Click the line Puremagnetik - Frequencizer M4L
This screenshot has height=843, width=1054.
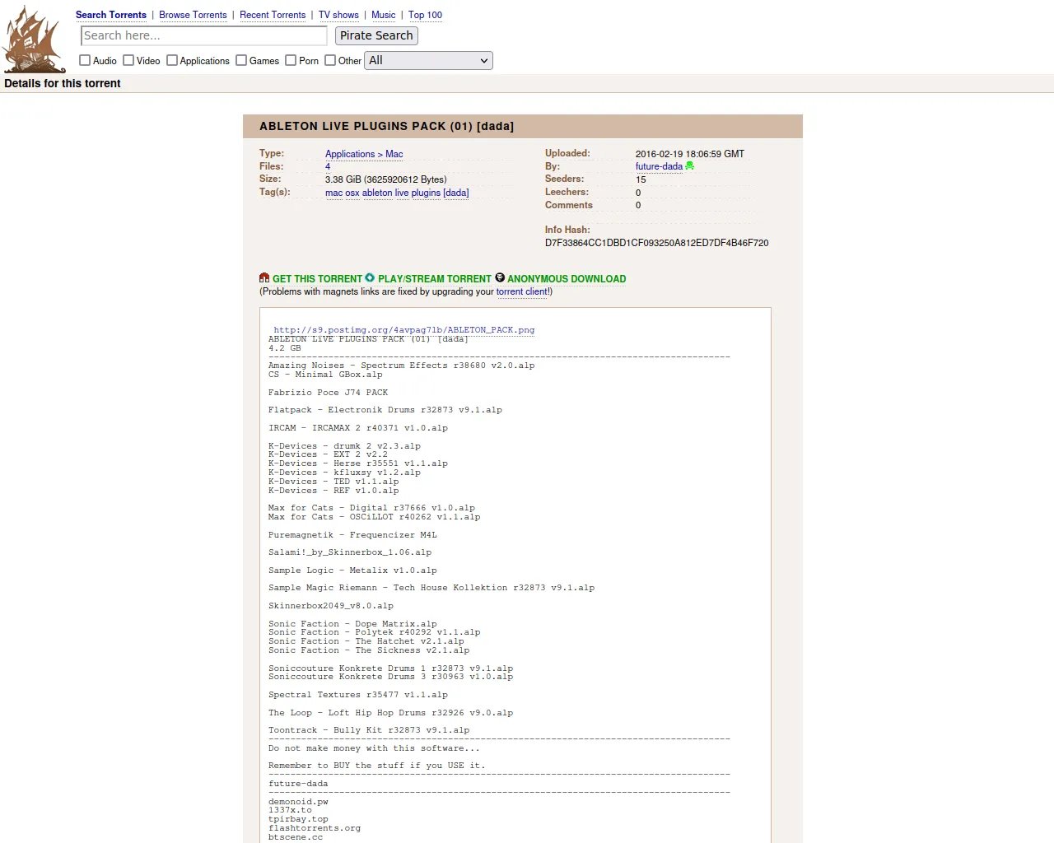[x=352, y=534]
